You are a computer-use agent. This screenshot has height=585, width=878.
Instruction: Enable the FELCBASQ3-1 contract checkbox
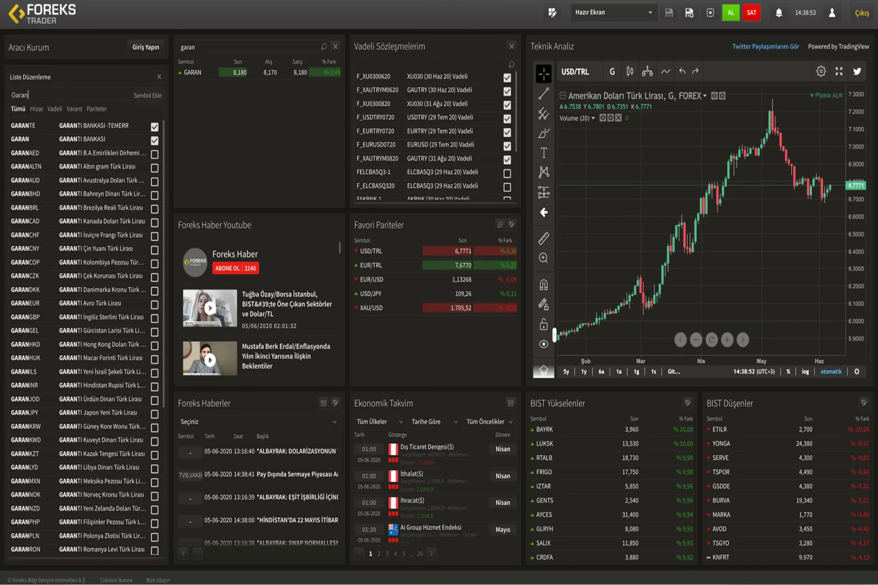(x=507, y=173)
